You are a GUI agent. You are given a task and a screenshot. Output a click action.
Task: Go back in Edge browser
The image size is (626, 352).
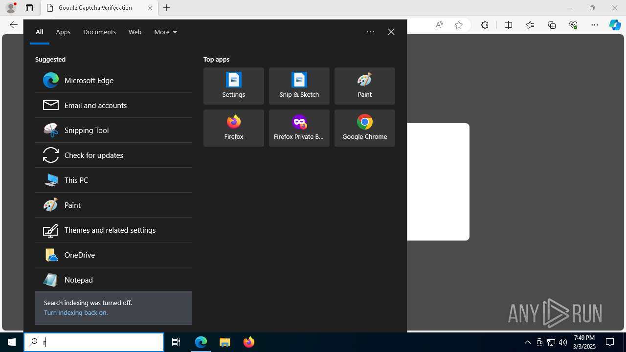(x=14, y=25)
